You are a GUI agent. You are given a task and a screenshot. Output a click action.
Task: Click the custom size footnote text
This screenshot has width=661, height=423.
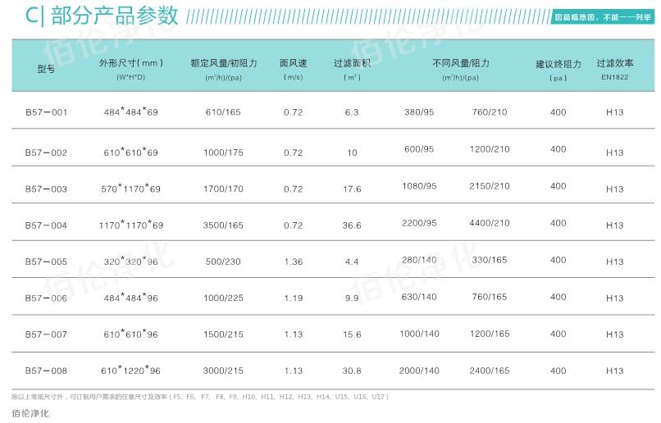[200, 397]
